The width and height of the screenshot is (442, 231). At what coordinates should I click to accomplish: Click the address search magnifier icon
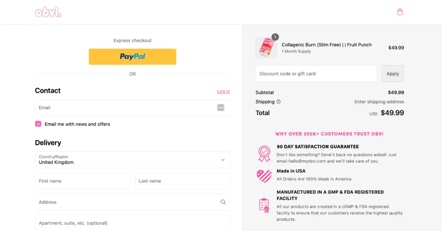click(x=223, y=202)
